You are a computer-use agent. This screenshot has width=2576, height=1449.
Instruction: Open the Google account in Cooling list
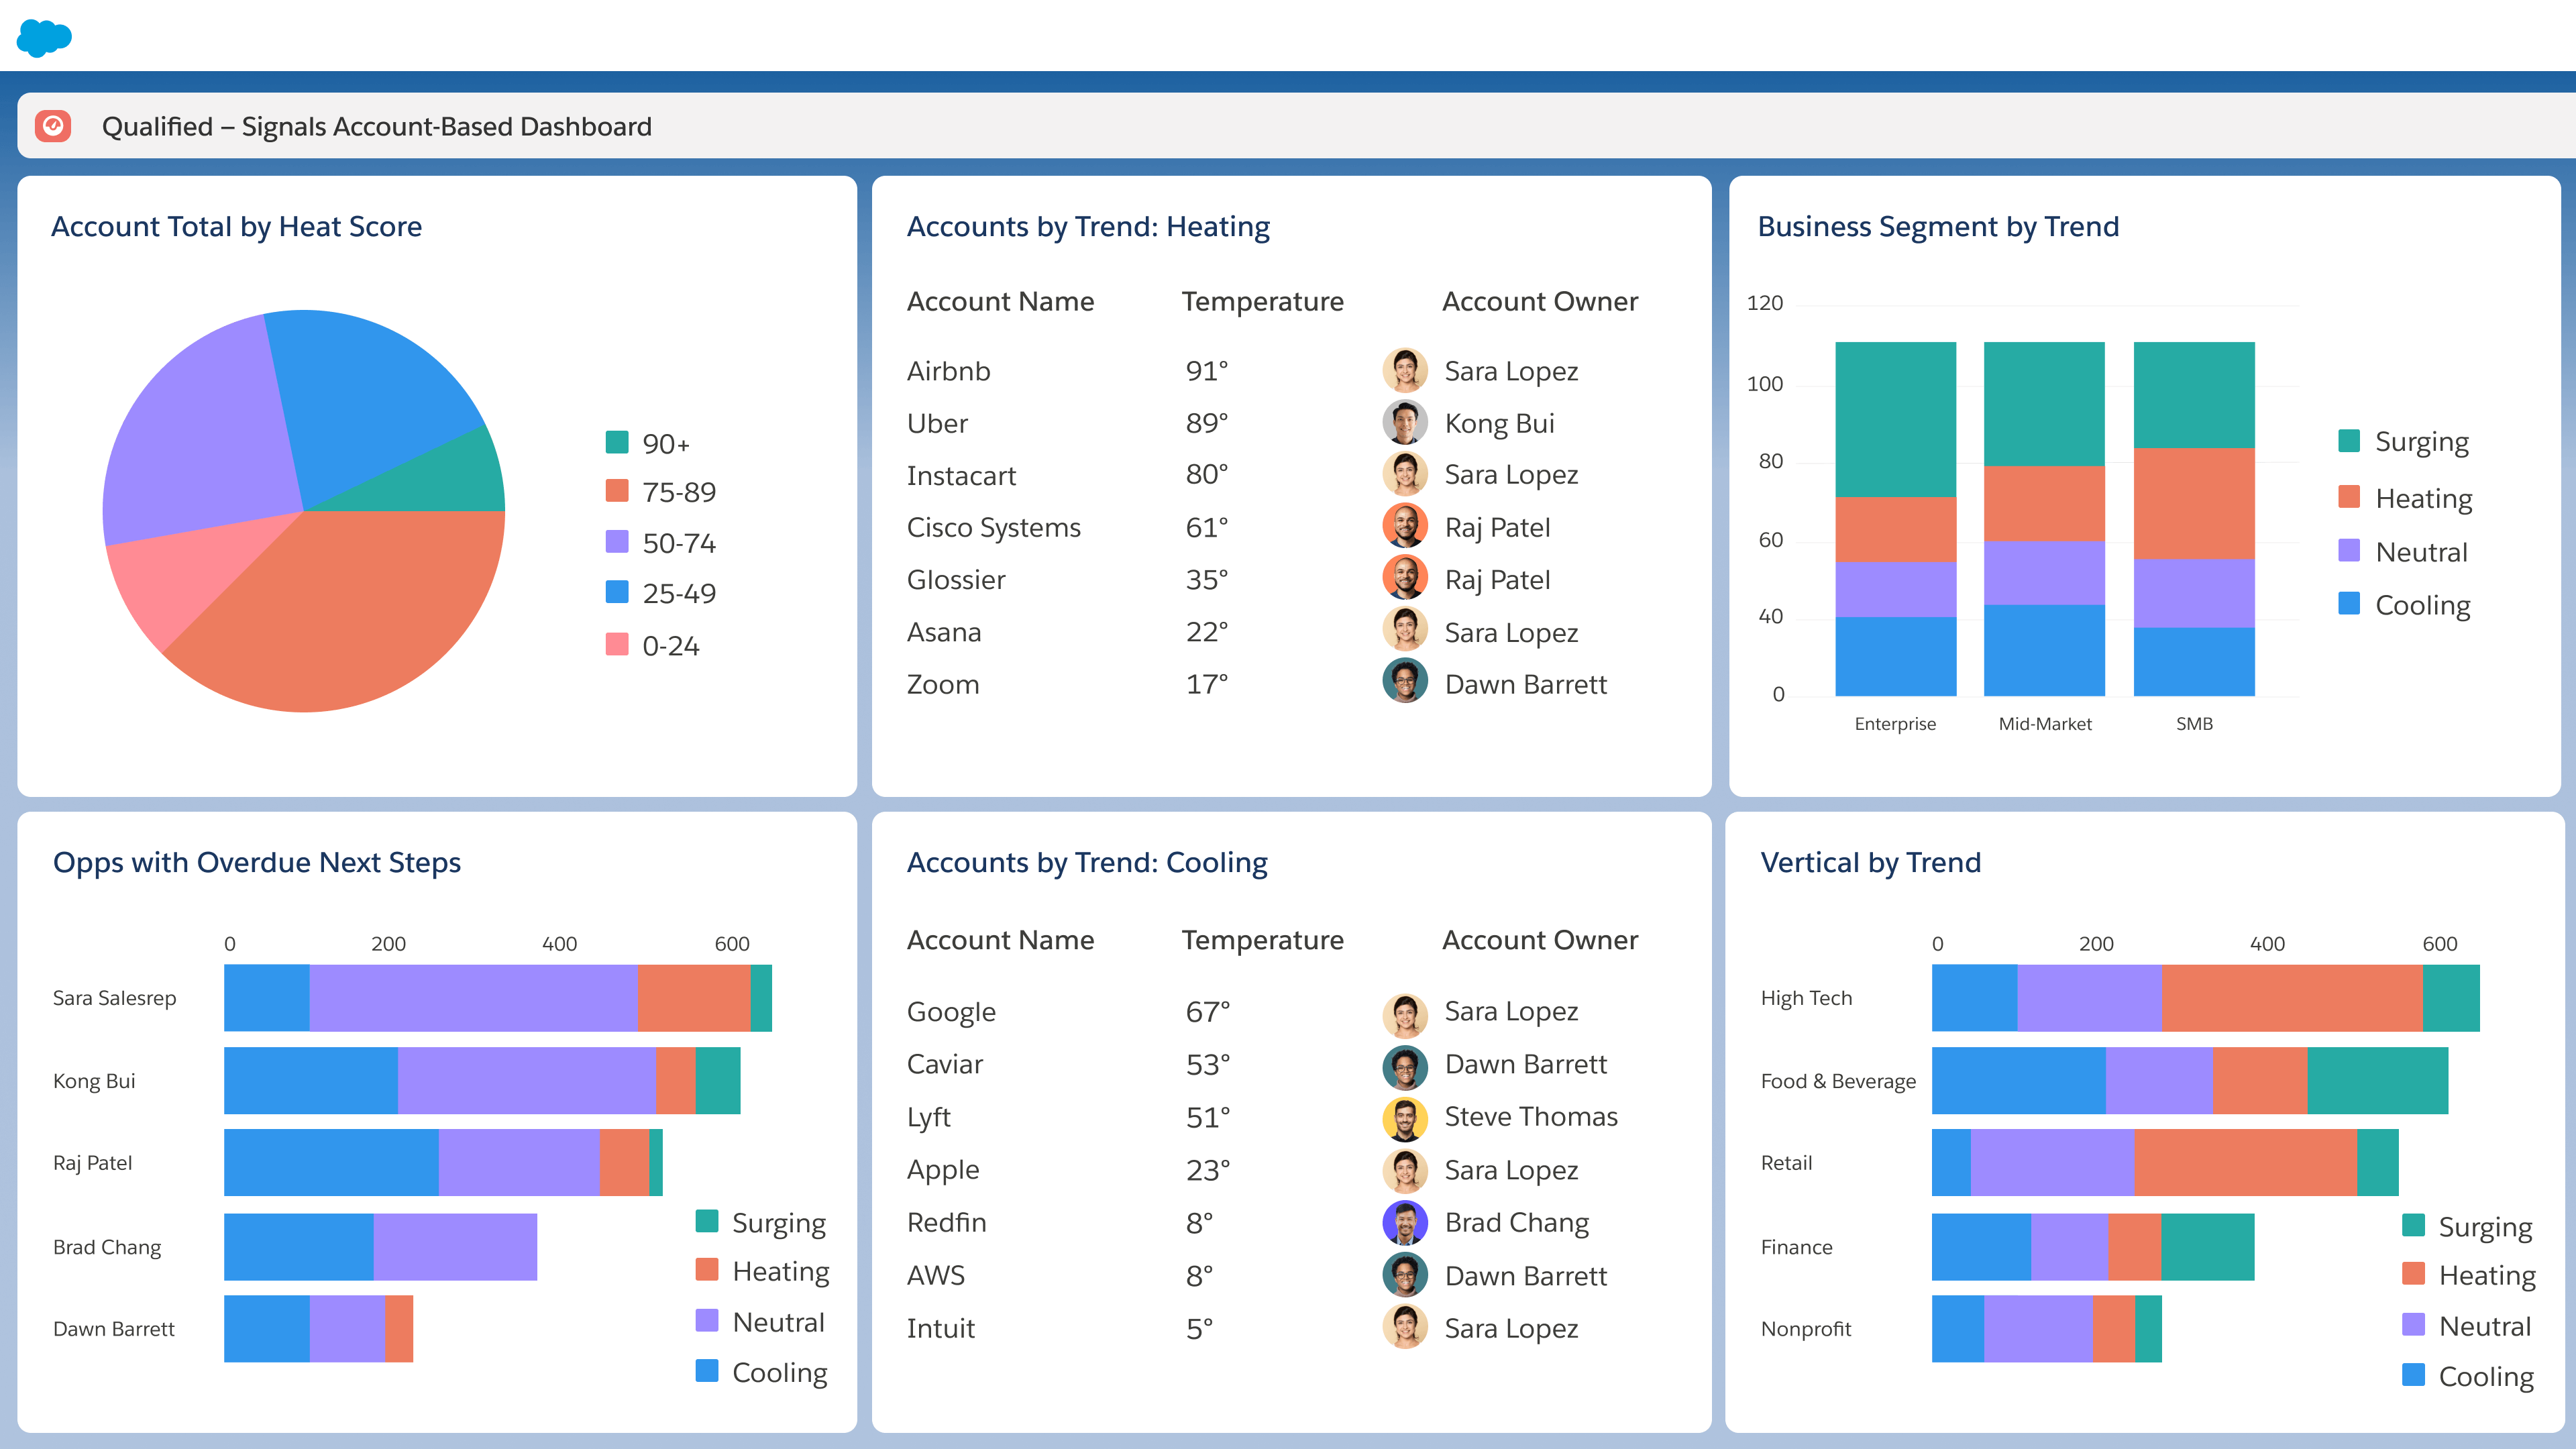[x=951, y=1012]
